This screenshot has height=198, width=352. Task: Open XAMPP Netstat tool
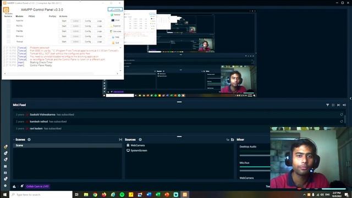click(115, 15)
